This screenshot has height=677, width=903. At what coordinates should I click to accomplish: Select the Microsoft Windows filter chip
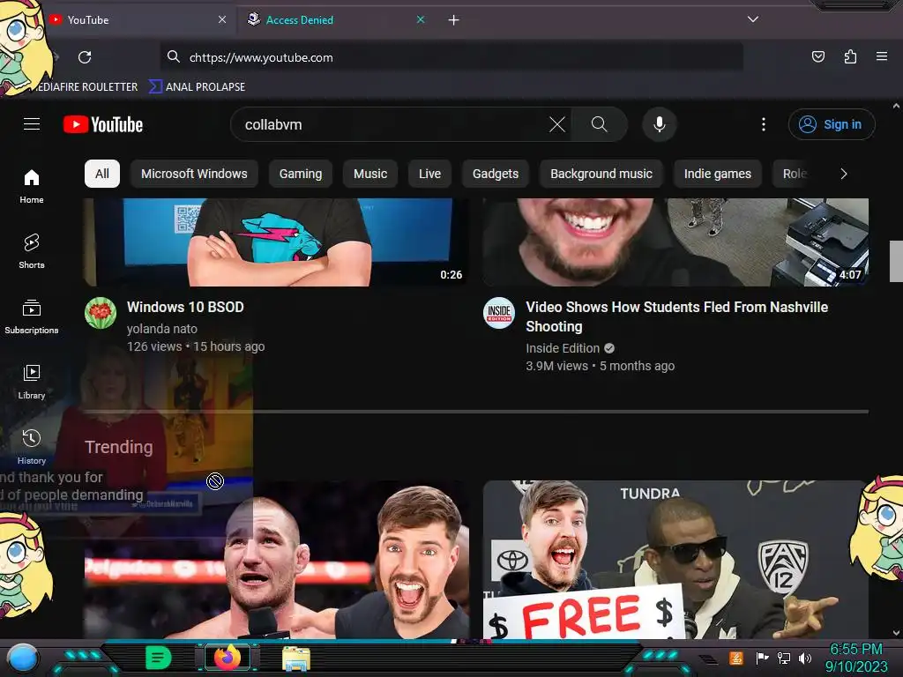coord(194,174)
